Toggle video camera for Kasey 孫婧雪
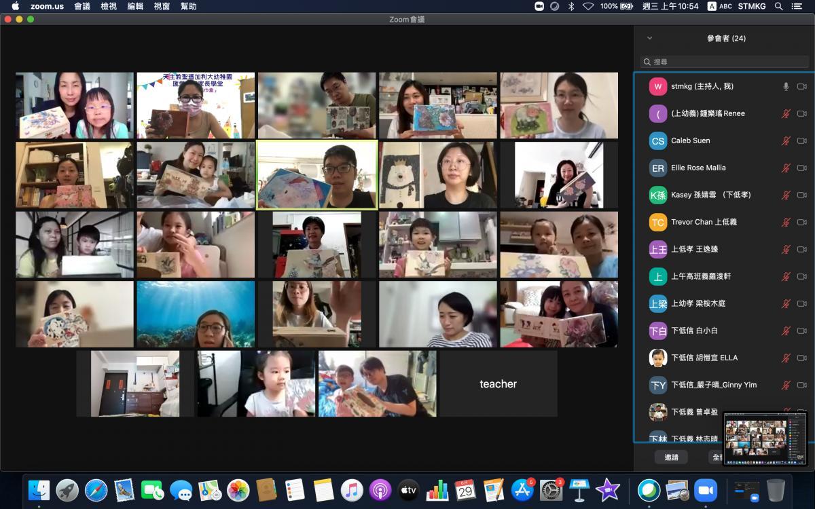815x509 pixels. pyautogui.click(x=802, y=195)
